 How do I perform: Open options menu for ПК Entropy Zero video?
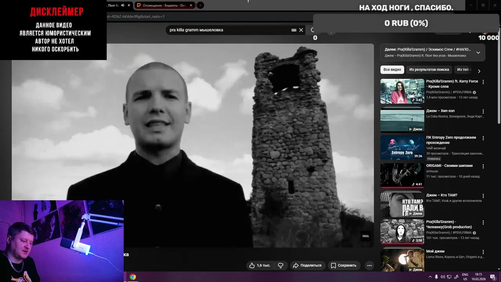pos(483,138)
